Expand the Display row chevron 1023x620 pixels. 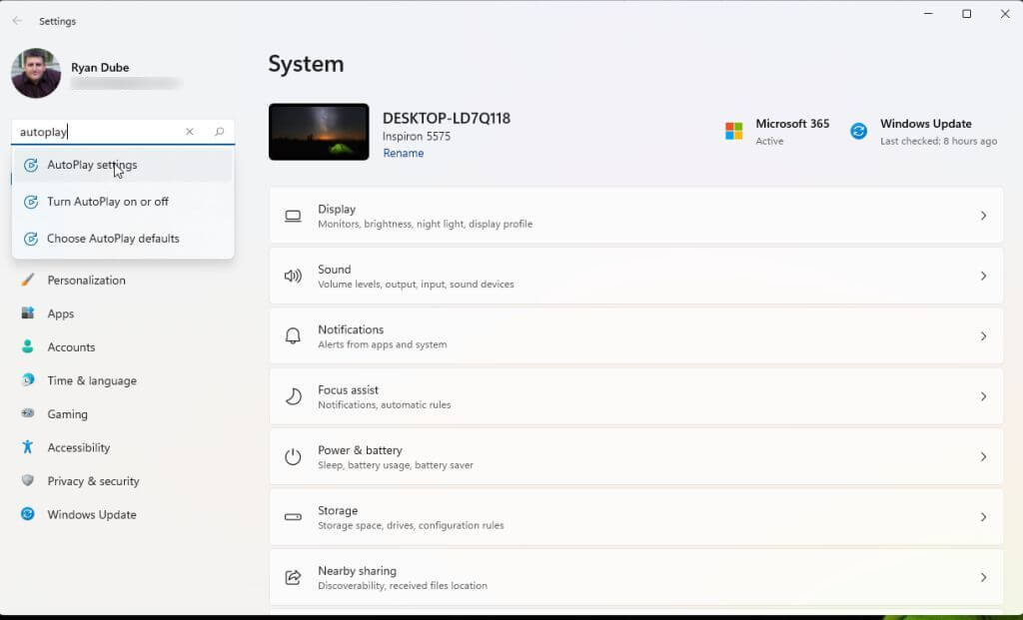coord(983,216)
